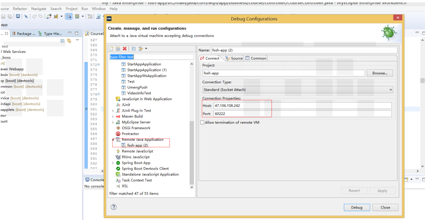Open the explorer View Menu triangle
425x220 pixels.
77,40
